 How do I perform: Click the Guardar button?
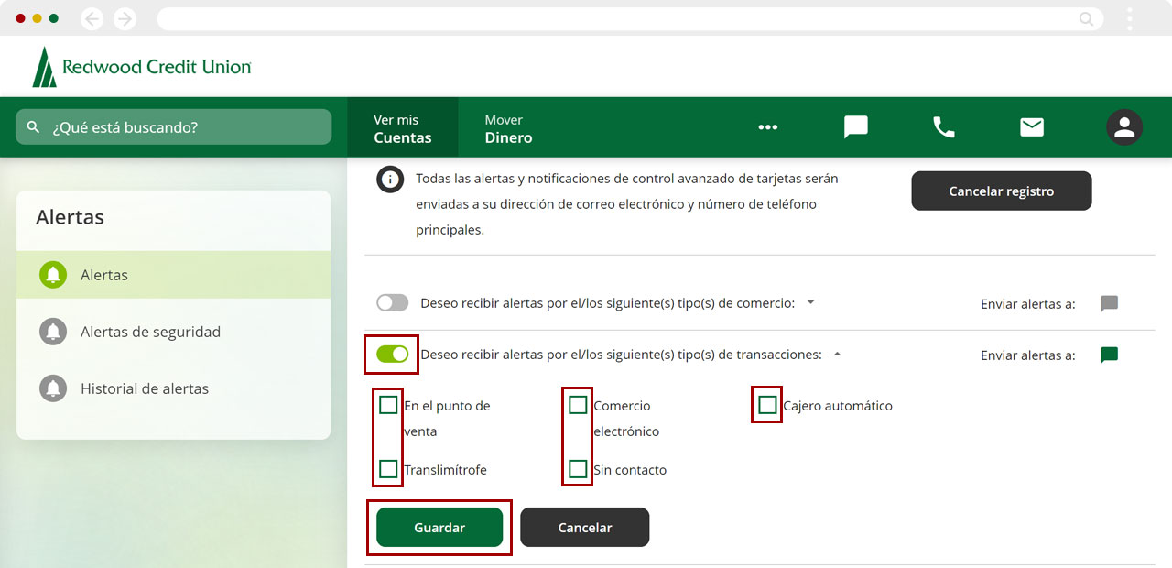pyautogui.click(x=439, y=528)
